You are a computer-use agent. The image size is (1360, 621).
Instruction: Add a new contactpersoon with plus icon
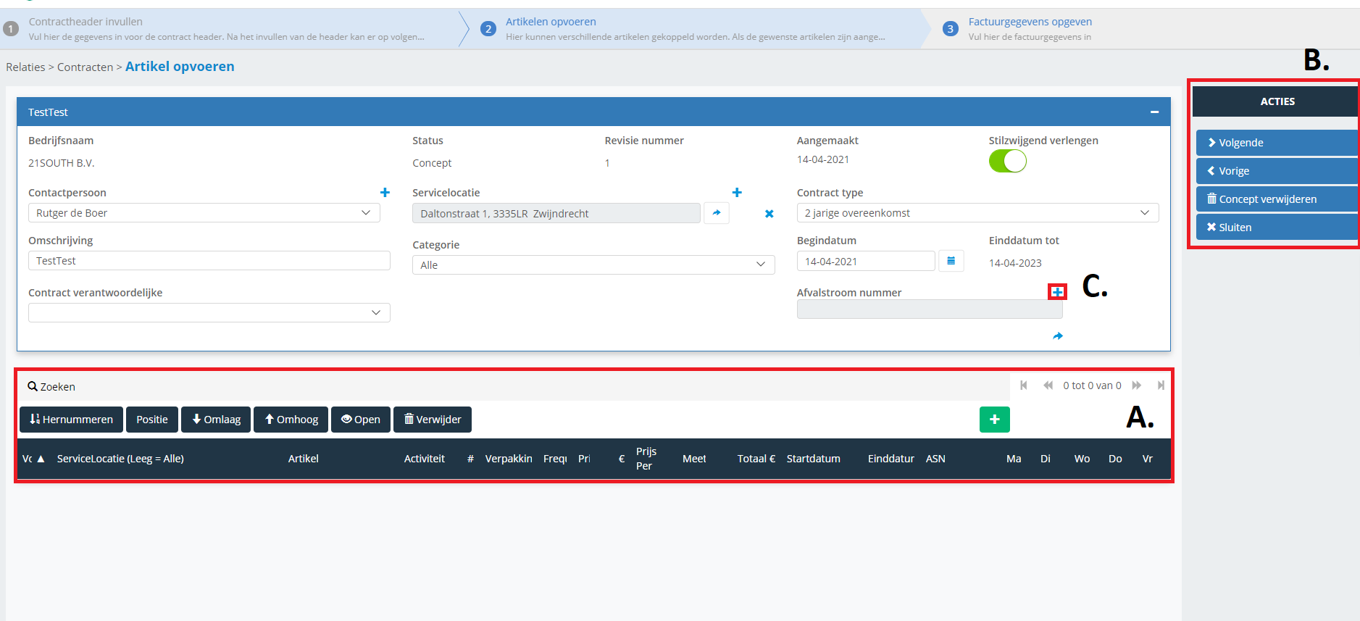(385, 193)
